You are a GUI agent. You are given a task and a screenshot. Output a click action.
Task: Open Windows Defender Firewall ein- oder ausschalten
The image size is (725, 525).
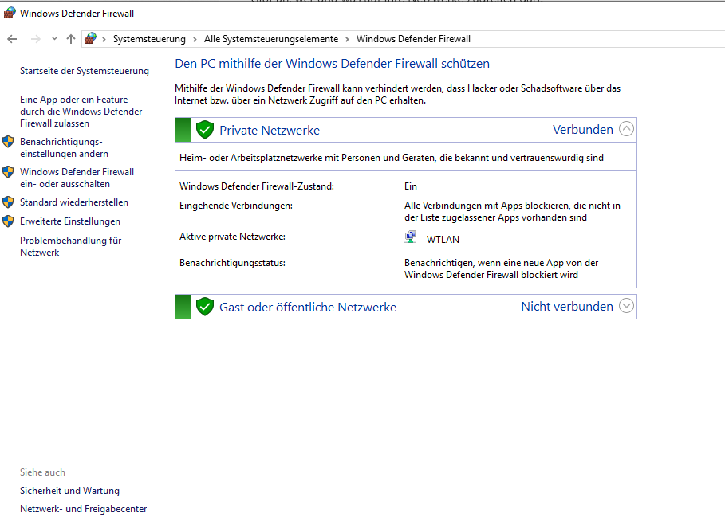(x=77, y=178)
